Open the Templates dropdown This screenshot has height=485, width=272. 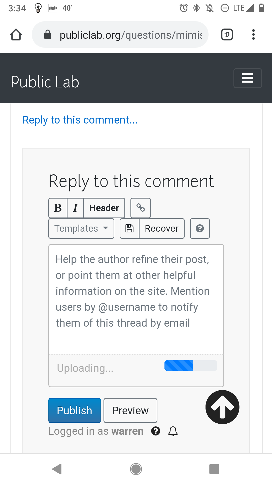81,228
